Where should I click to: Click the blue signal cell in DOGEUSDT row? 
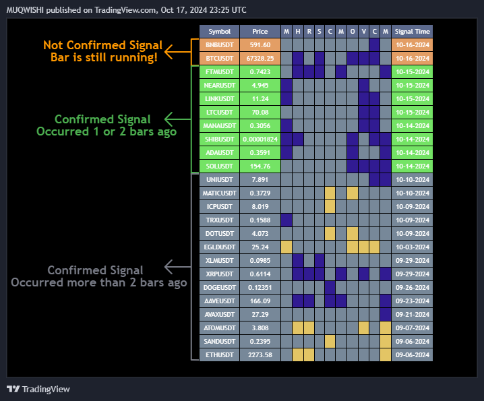coord(330,287)
